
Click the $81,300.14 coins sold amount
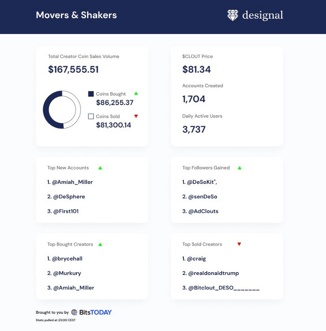pyautogui.click(x=114, y=125)
